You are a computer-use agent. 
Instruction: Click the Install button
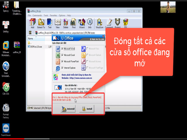87,109
